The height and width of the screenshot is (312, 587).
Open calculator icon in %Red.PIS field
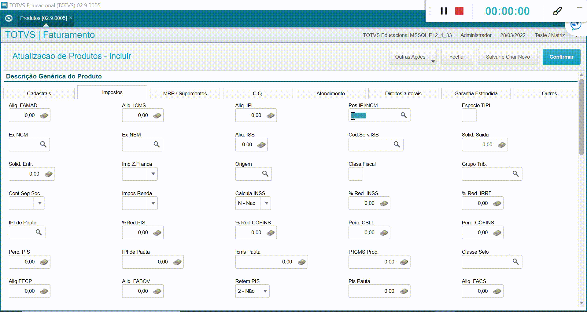pos(157,233)
